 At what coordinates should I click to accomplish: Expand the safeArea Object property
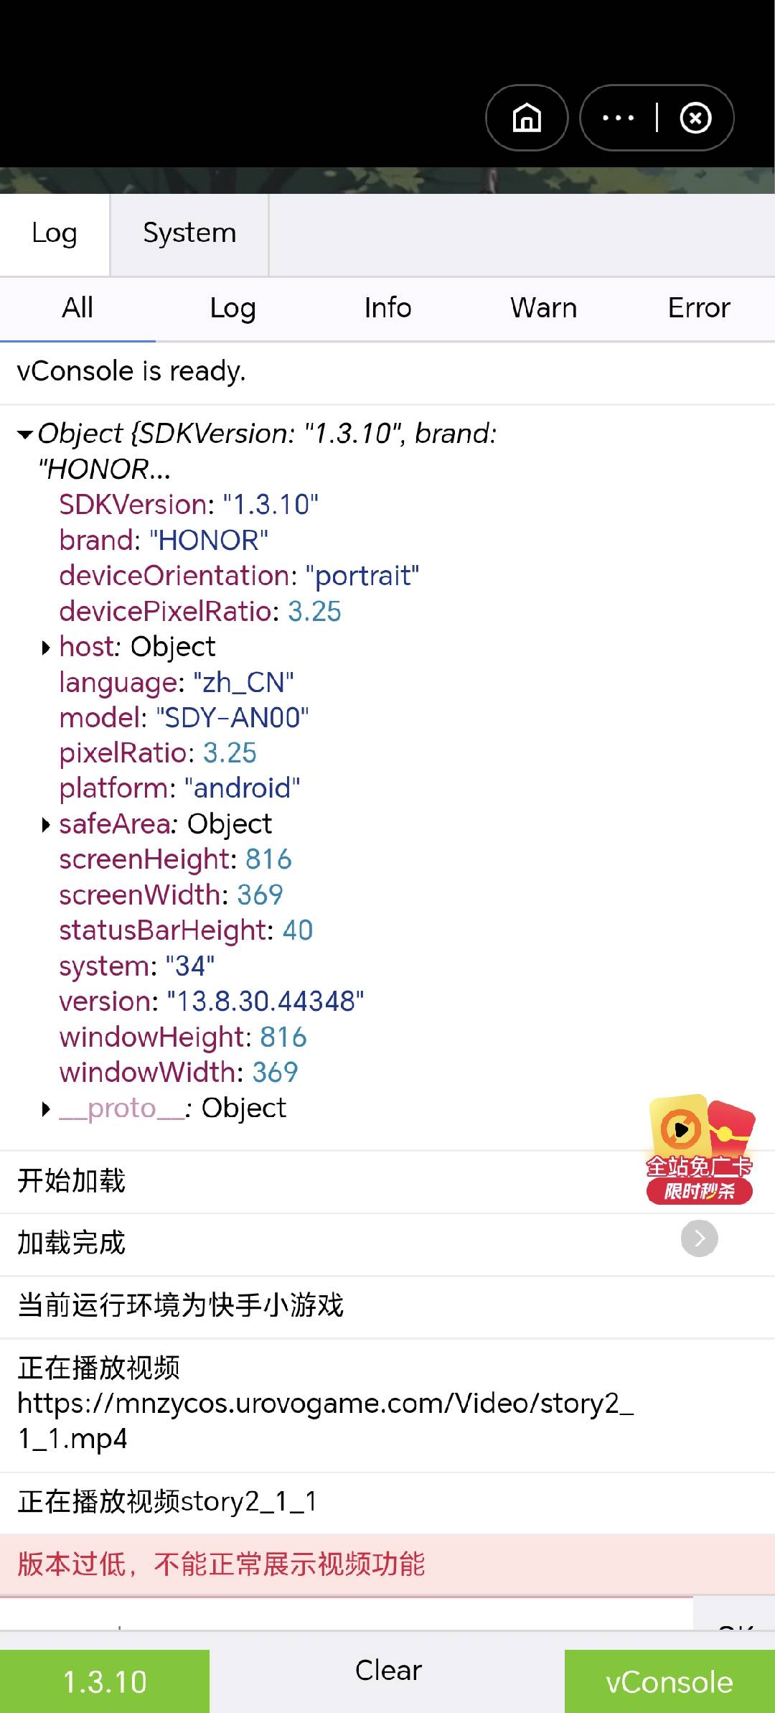(x=47, y=825)
